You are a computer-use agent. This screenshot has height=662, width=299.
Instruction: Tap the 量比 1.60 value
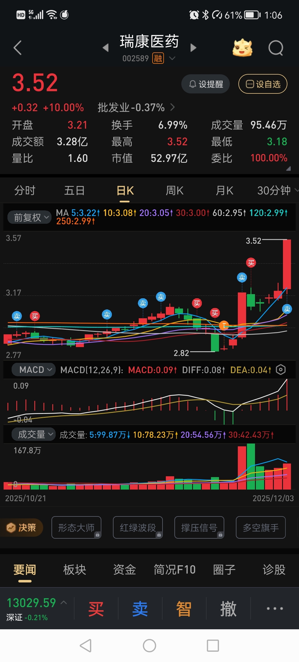click(78, 158)
